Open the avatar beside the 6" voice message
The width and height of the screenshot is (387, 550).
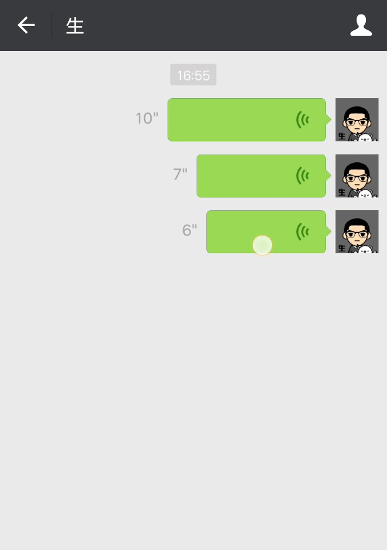[357, 231]
